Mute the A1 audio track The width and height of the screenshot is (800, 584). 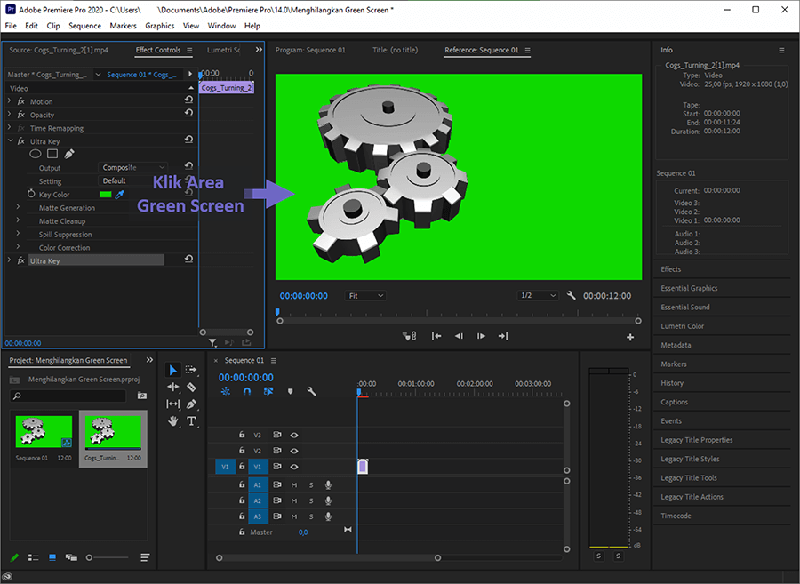(x=294, y=485)
